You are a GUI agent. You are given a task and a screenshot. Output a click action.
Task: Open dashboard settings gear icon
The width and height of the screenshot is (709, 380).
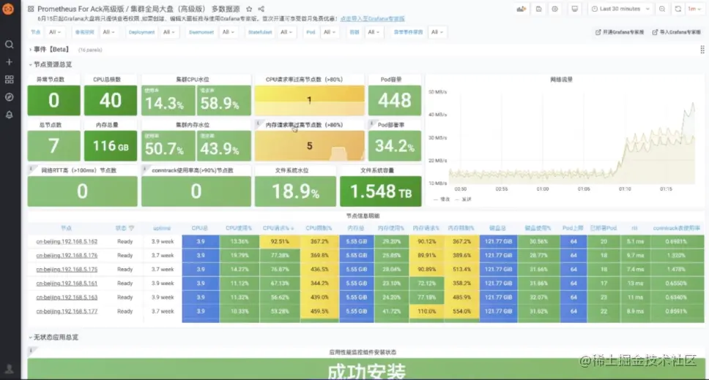click(x=554, y=9)
